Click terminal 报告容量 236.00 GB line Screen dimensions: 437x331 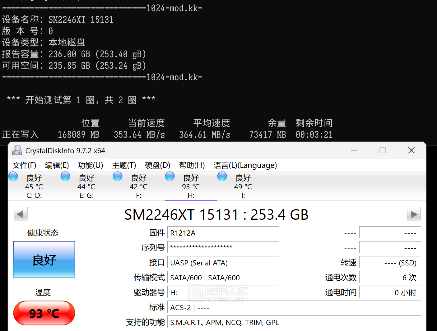pyautogui.click(x=74, y=54)
